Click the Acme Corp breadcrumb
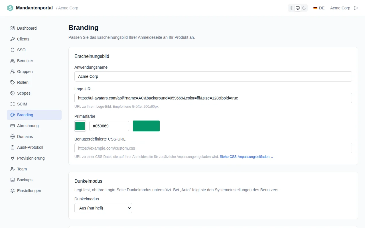Screen dimensions: 365x228 pos(68,8)
